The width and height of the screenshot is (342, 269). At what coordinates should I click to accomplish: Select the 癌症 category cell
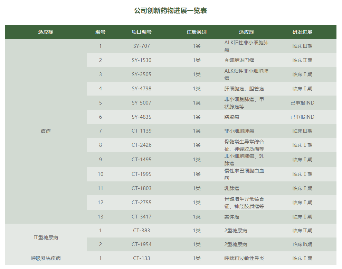tap(46, 131)
